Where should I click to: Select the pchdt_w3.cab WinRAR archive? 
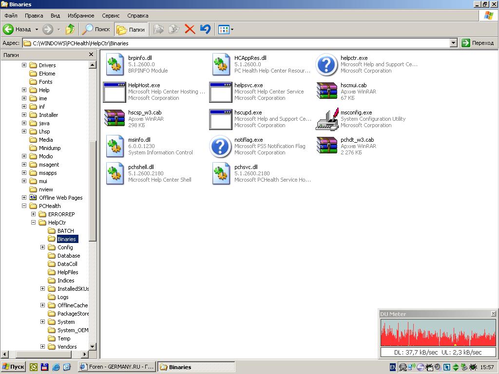[327, 146]
